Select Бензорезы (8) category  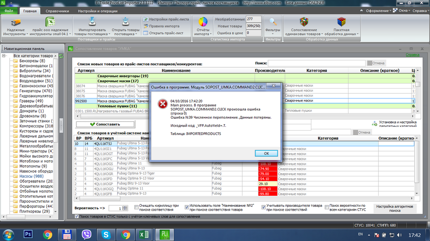32,61
